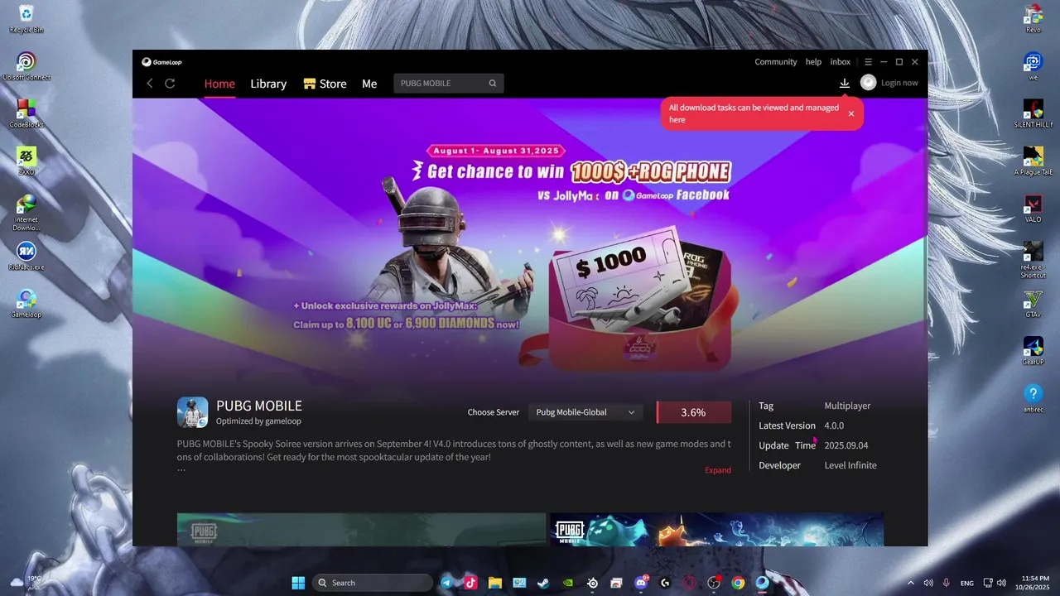
Task: Click the search magnifier in GameLoop search box
Action: pos(493,84)
